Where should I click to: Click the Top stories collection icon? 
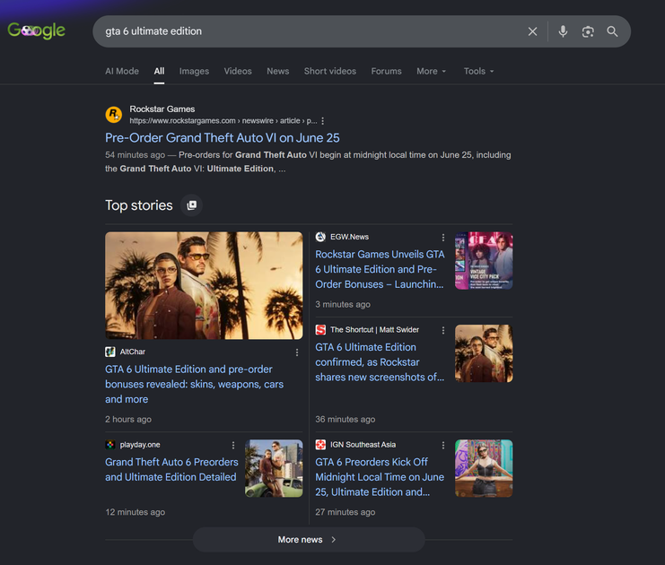[192, 205]
